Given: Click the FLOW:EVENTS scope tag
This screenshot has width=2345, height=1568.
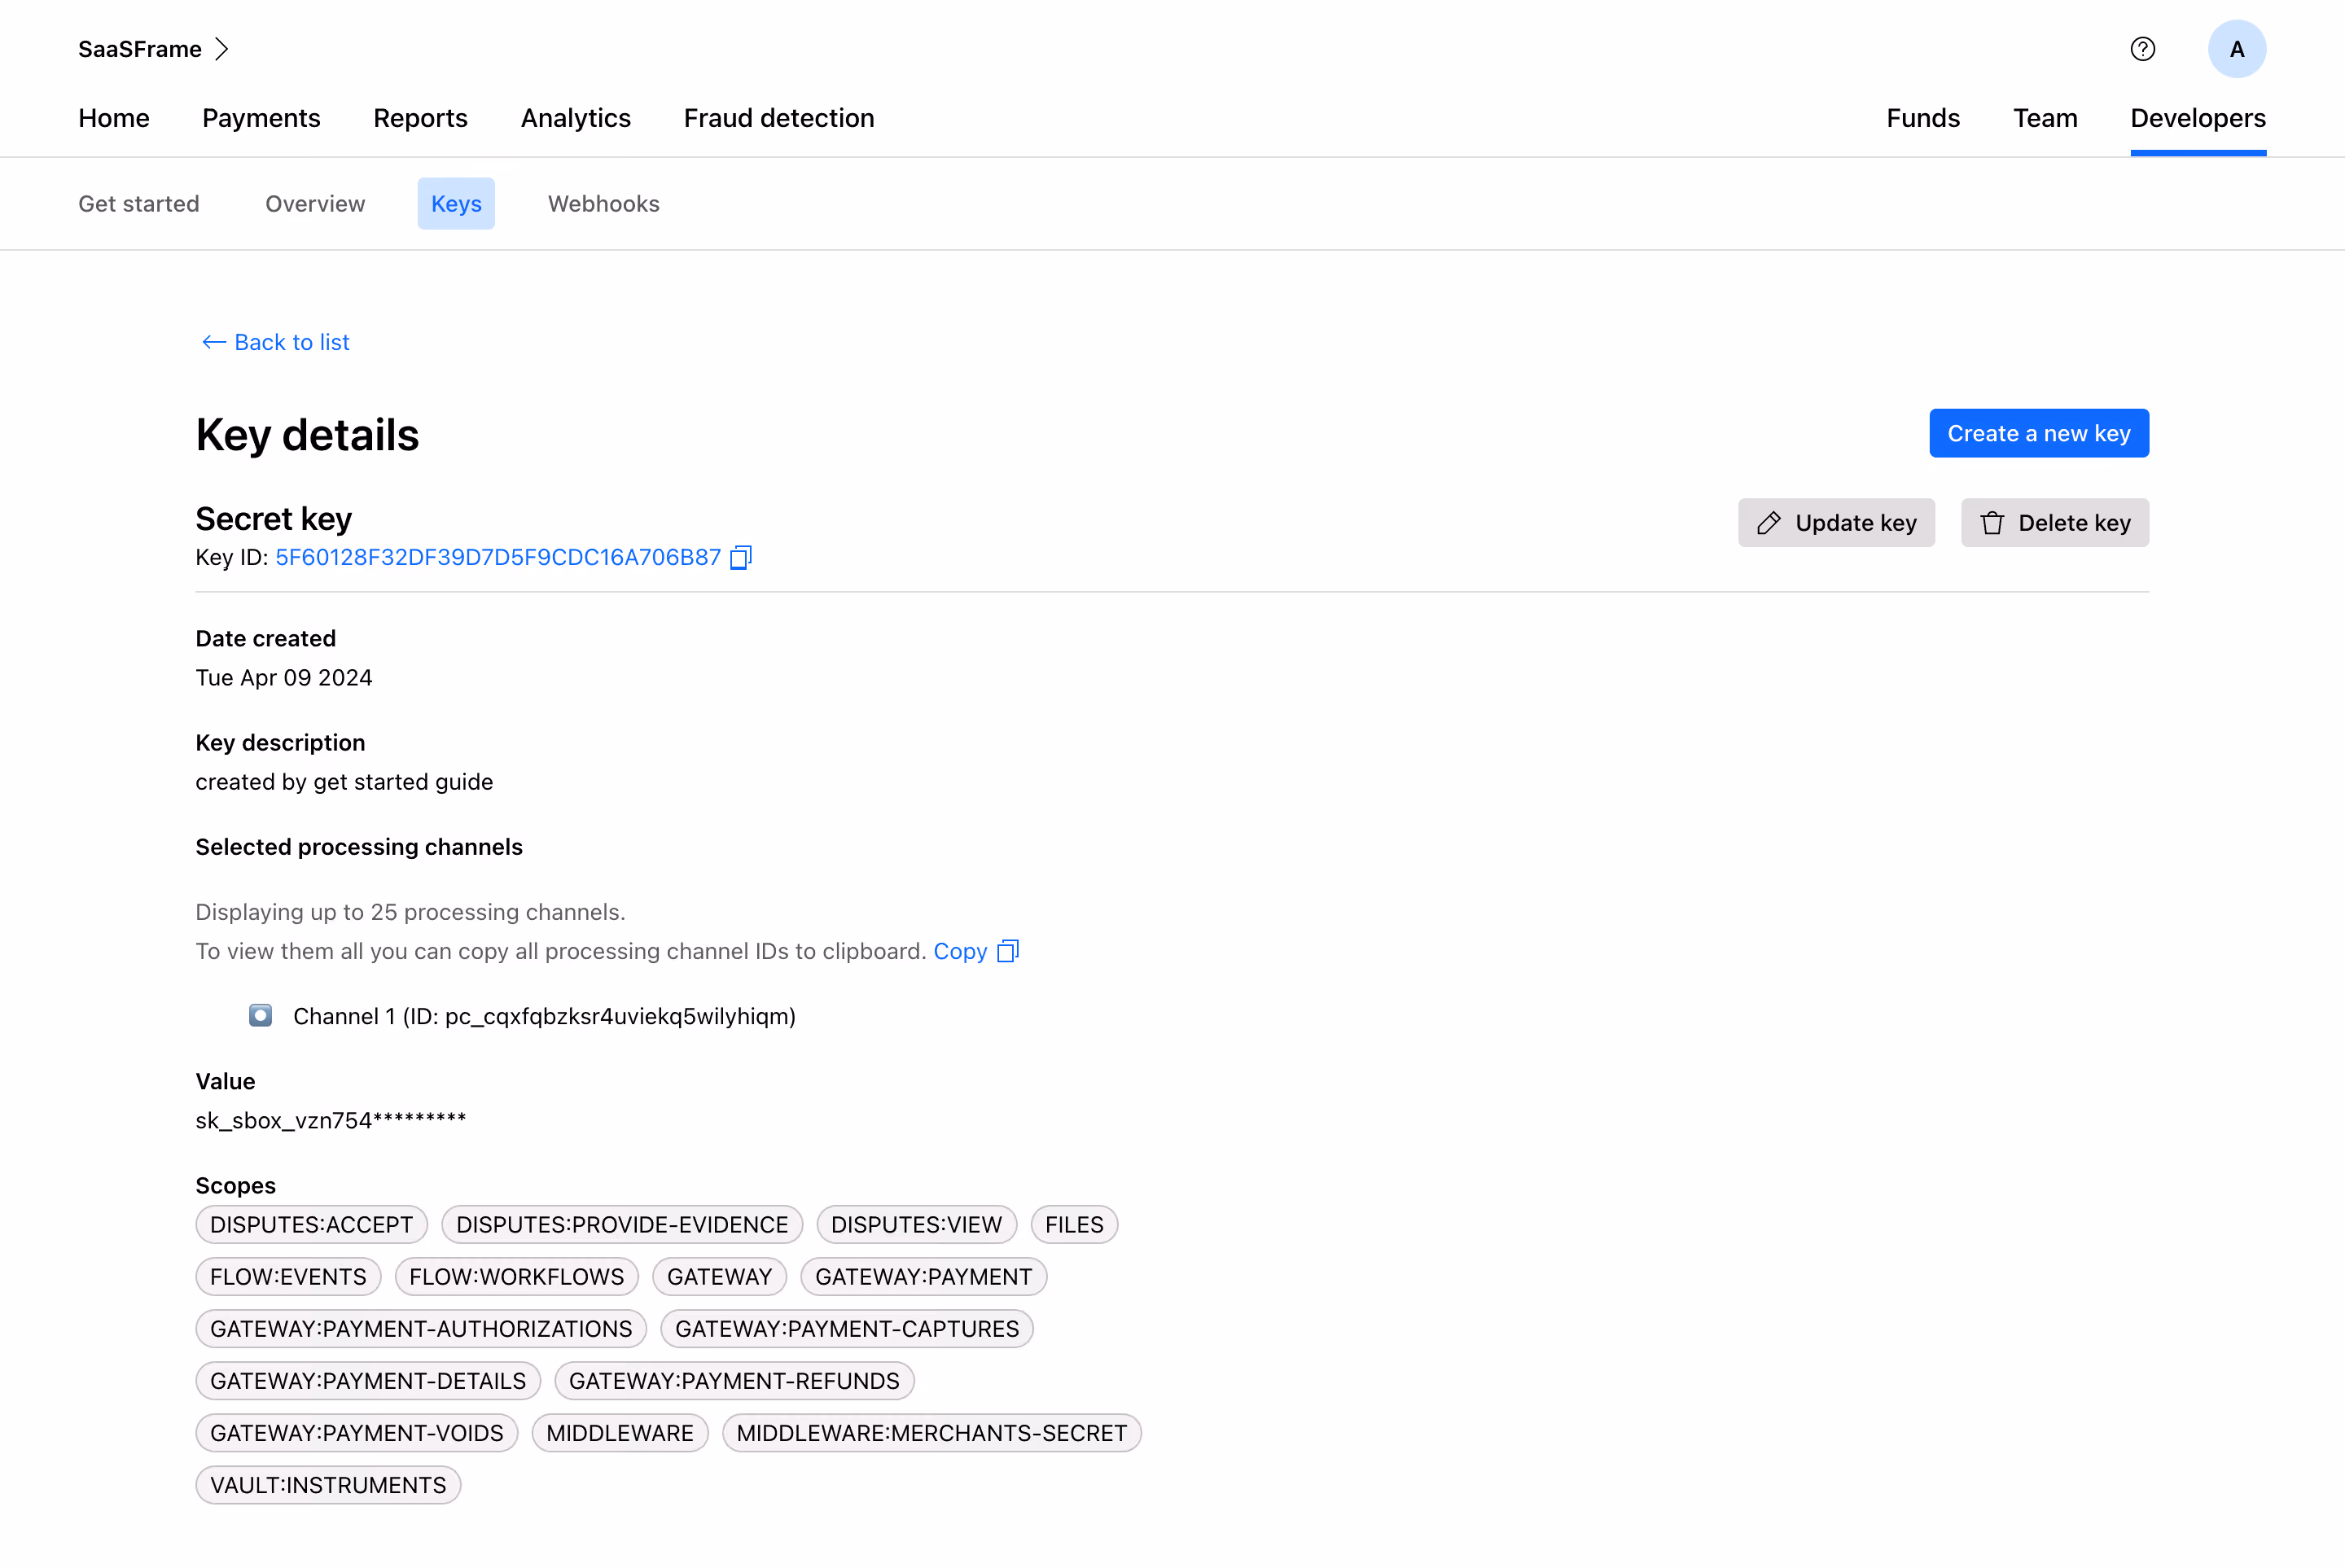Looking at the screenshot, I should point(288,1277).
